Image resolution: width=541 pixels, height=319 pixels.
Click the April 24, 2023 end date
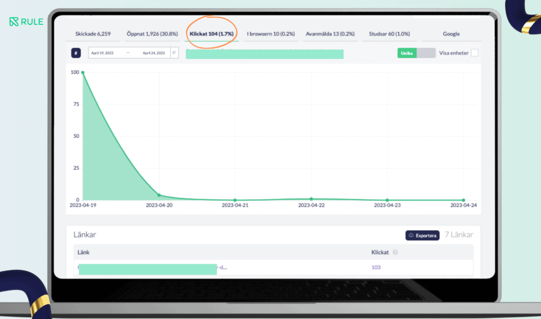pos(154,53)
